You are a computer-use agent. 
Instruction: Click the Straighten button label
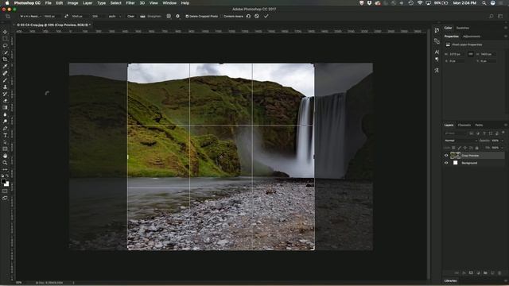[x=153, y=16]
